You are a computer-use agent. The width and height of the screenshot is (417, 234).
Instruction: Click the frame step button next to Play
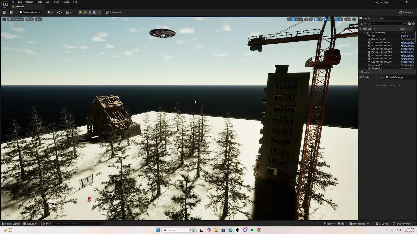[85, 12]
